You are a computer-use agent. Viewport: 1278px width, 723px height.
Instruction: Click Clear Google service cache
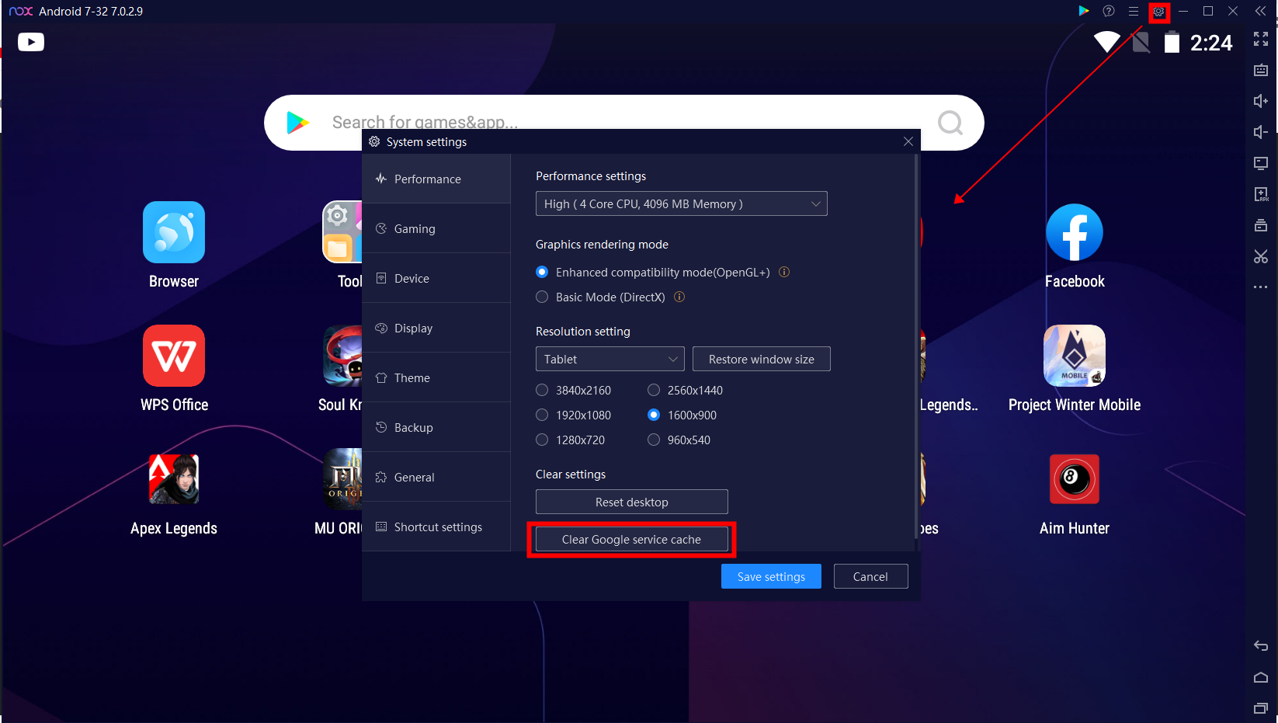point(632,539)
